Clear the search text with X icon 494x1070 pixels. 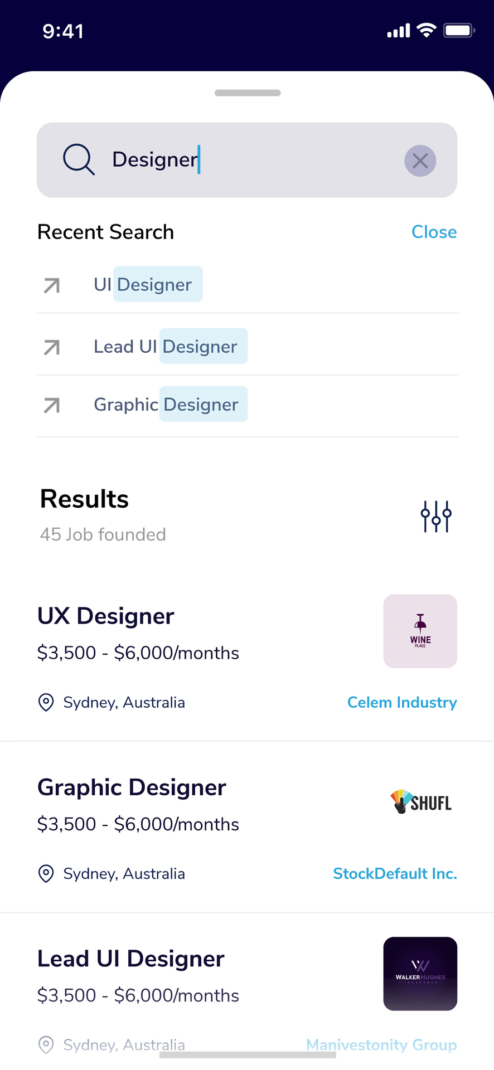(x=420, y=160)
